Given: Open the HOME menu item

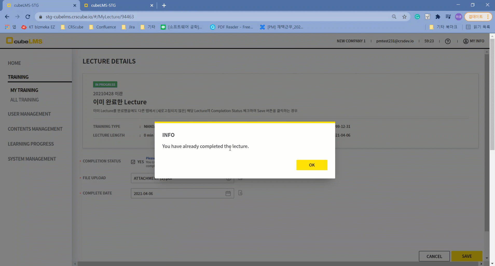Looking at the screenshot, I should 14,63.
